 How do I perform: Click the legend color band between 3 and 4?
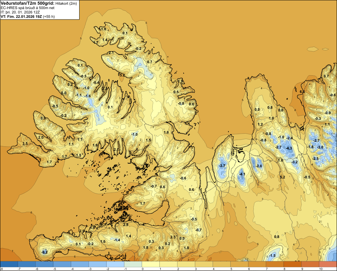coord(204,264)
